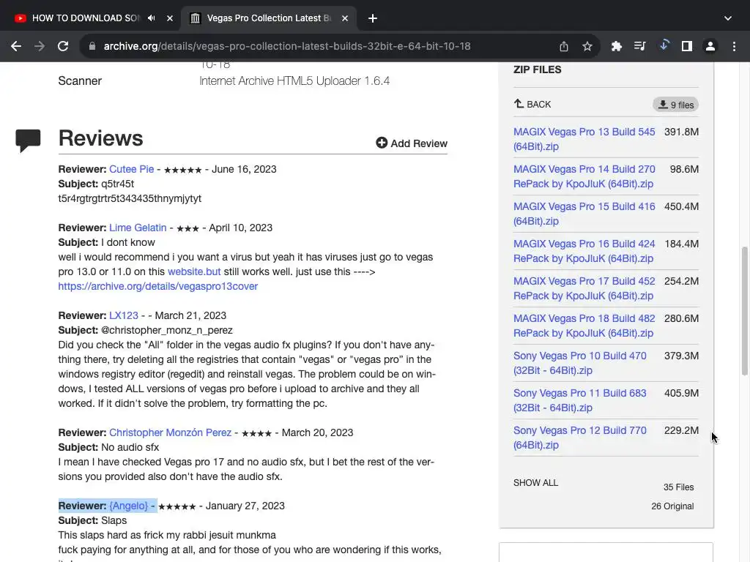Switch to HOW TO DOWNLOAD SONY tab

pyautogui.click(x=86, y=18)
